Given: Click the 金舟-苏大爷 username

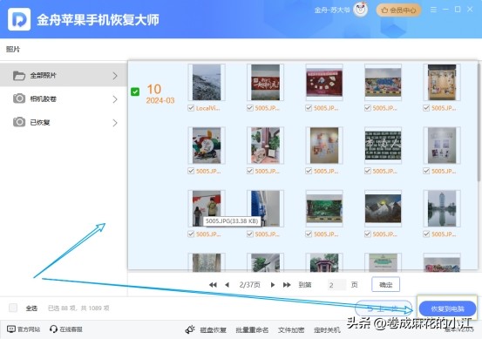Looking at the screenshot, I should pyautogui.click(x=332, y=10).
